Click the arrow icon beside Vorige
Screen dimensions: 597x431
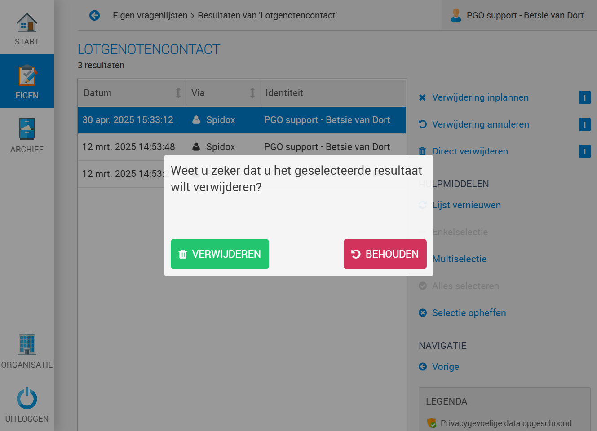[423, 367]
